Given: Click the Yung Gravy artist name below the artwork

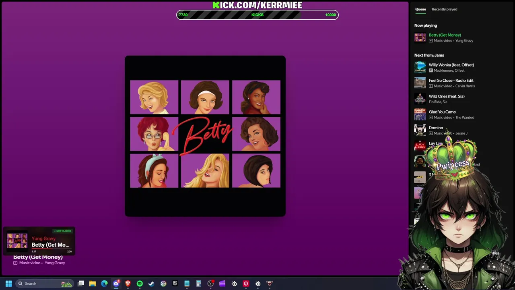Looking at the screenshot, I should tap(55, 263).
